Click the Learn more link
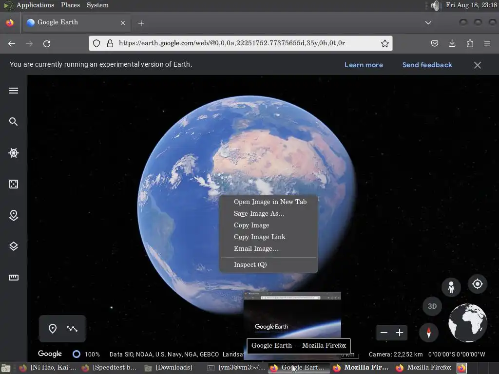The height and width of the screenshot is (374, 499). click(x=364, y=65)
